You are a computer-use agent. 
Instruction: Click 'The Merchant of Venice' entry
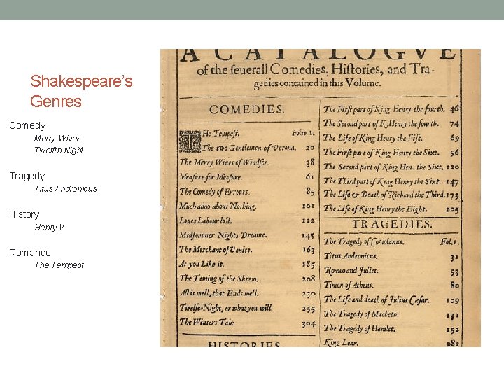tap(216, 249)
